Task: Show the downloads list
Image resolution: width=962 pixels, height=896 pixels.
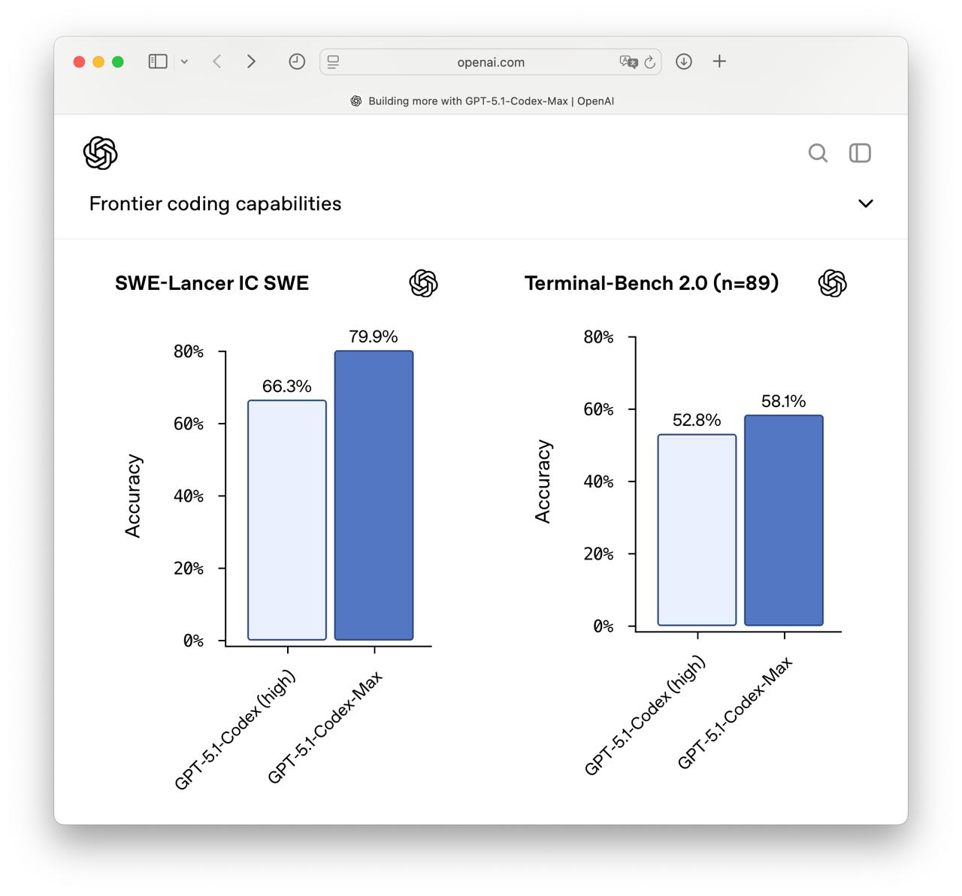Action: point(684,62)
